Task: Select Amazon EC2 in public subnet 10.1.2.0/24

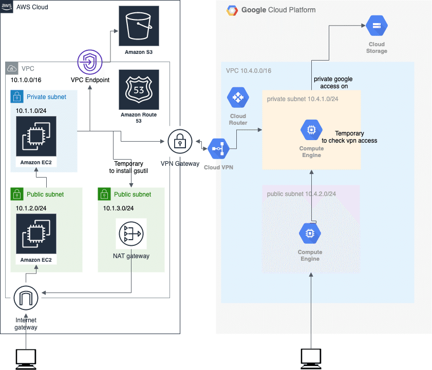Action: [x=36, y=233]
